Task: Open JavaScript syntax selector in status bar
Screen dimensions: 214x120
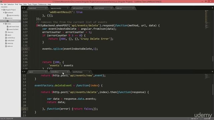Action: pyautogui.click(x=207, y=119)
